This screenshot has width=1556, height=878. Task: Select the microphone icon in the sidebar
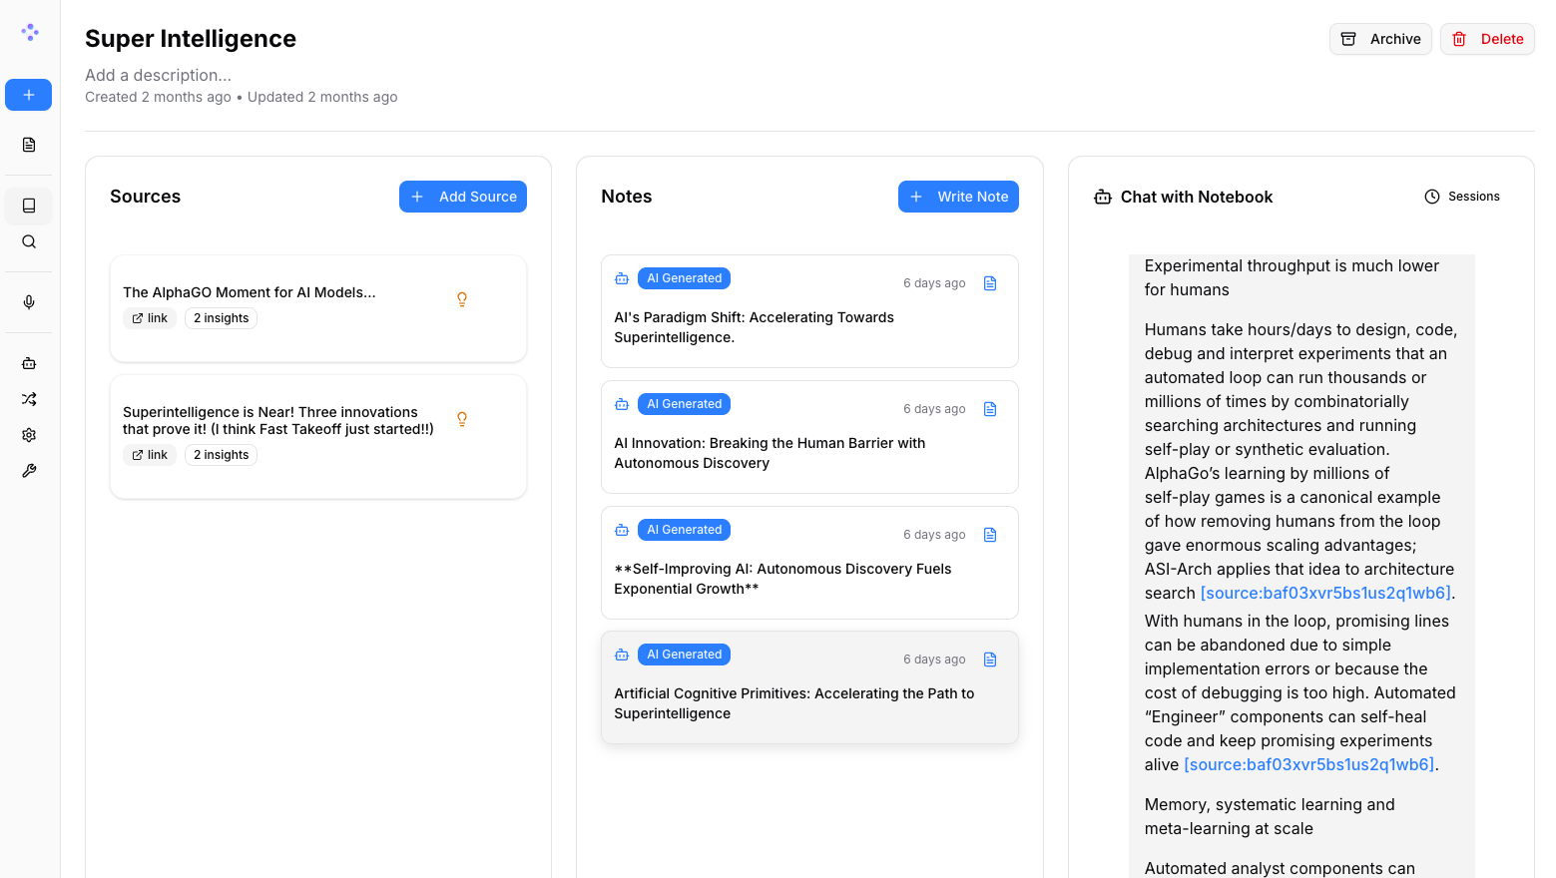pyautogui.click(x=28, y=301)
